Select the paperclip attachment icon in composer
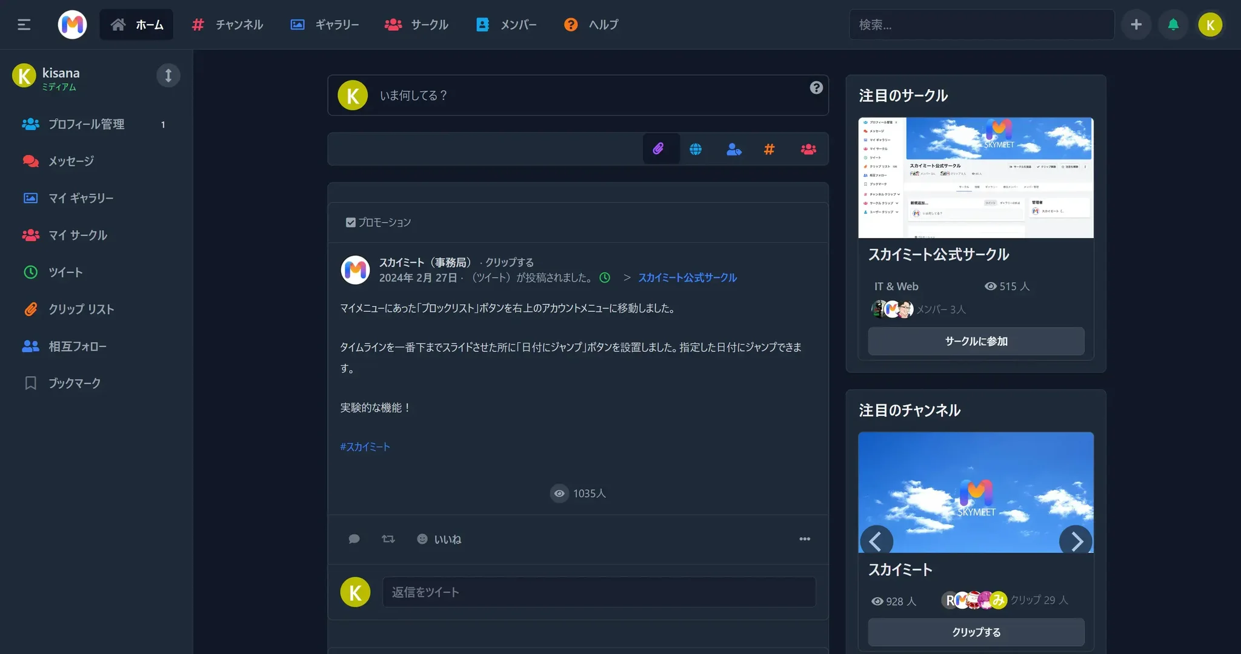 [x=660, y=148]
